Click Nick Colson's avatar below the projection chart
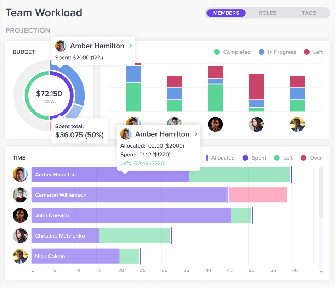335x288 pixels. click(297, 124)
